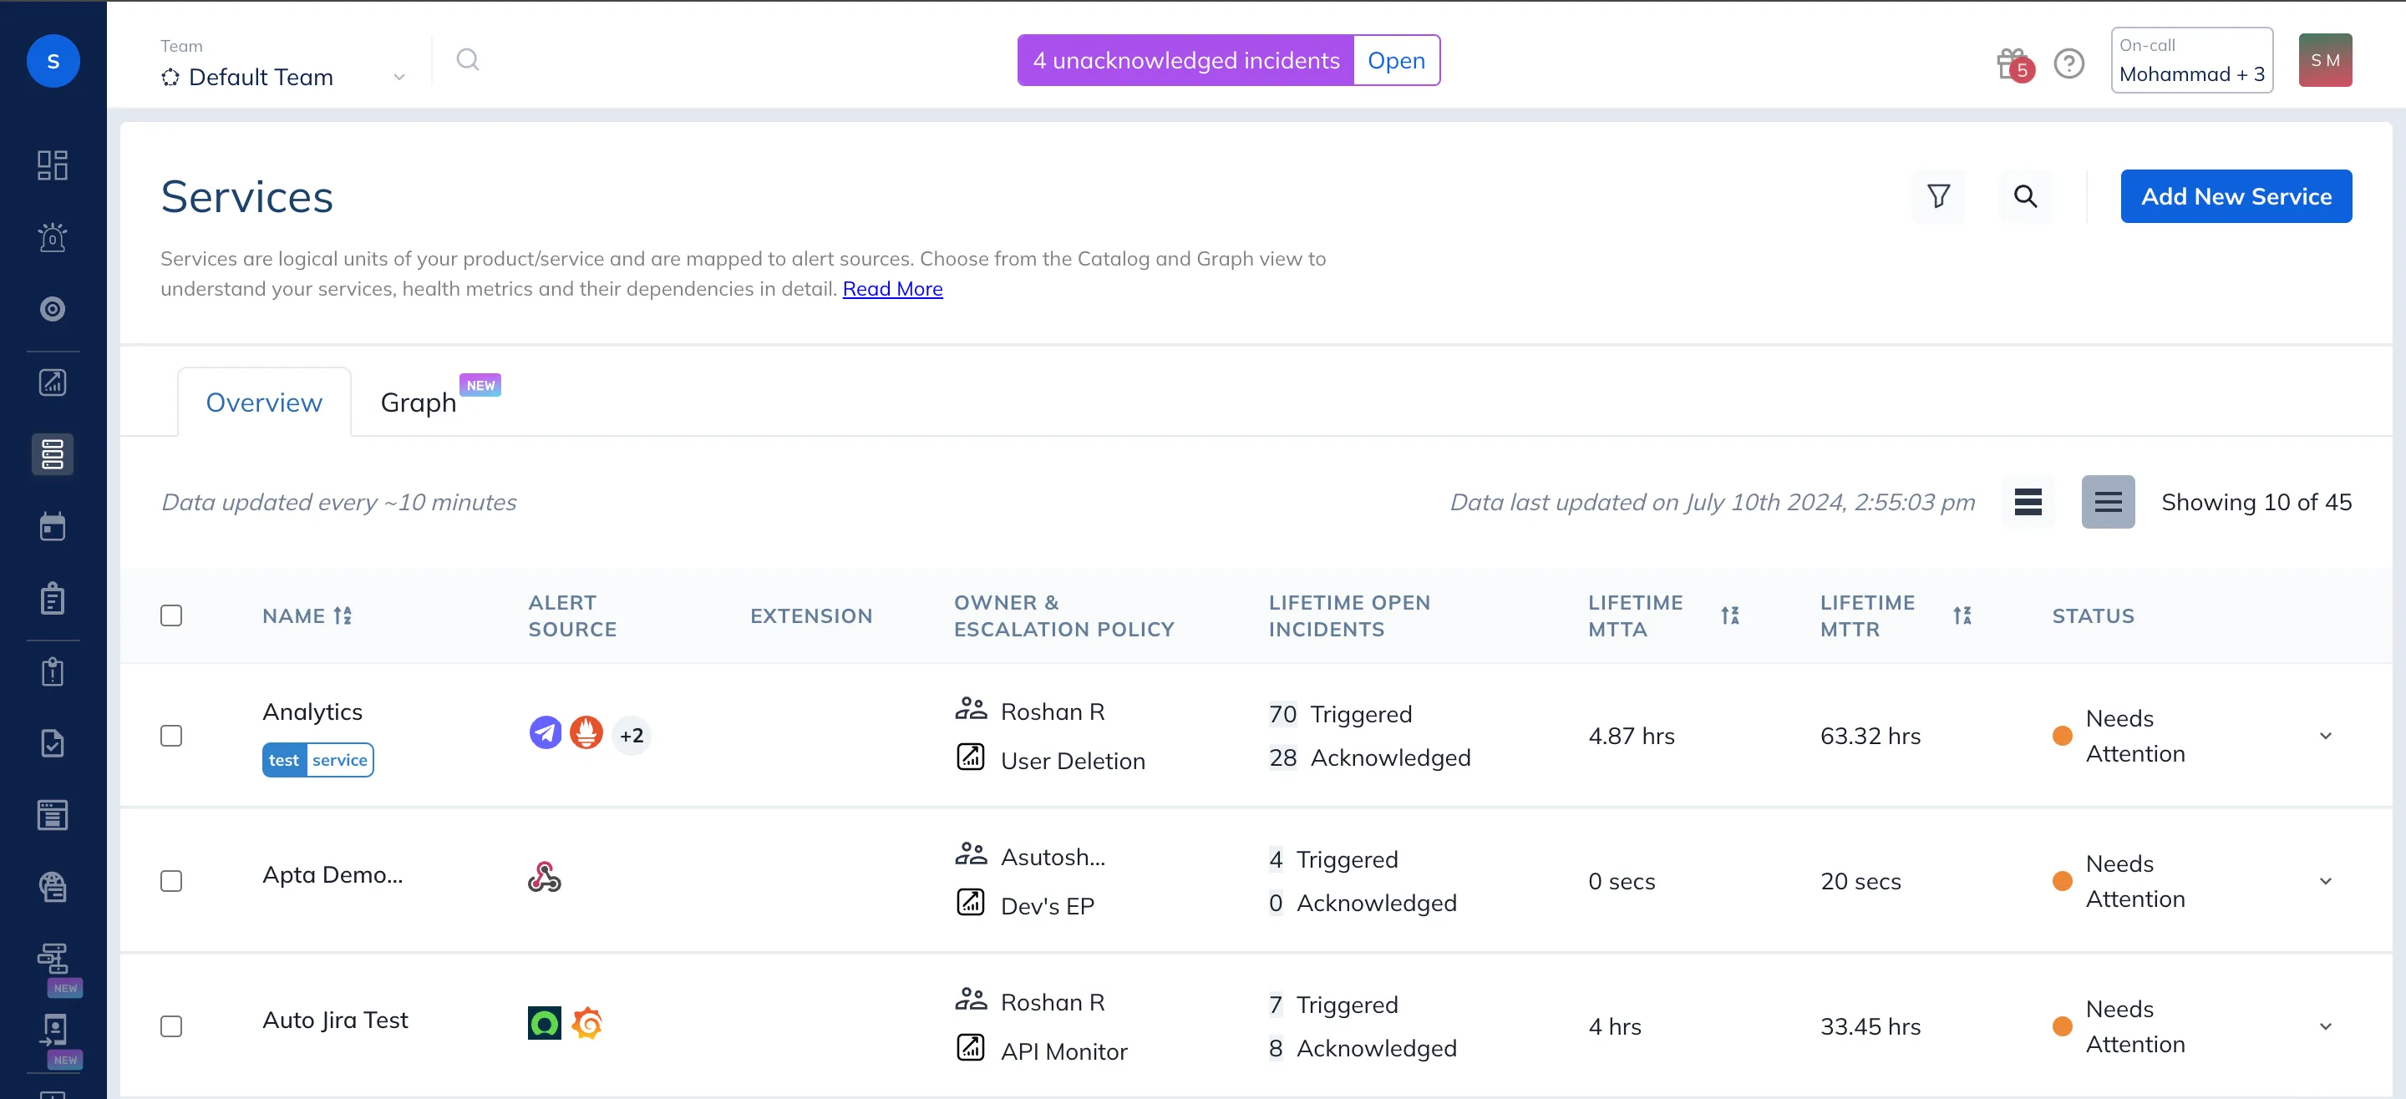The width and height of the screenshot is (2406, 1099).
Task: Click the search icon beside Add New Service
Action: point(2025,196)
